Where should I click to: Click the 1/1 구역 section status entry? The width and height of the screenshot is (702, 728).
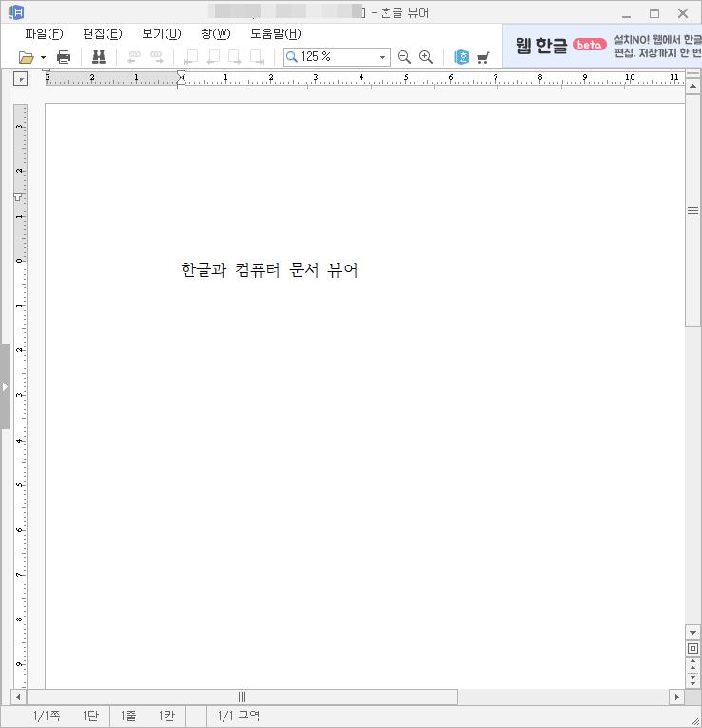point(239,716)
